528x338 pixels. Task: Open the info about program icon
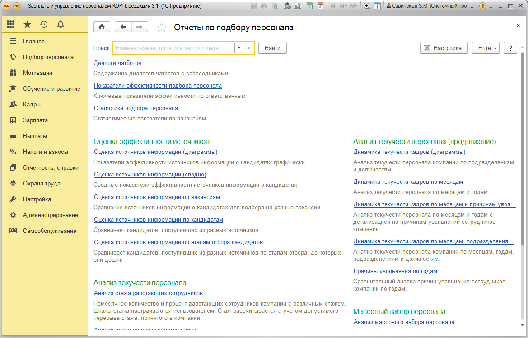coord(482,6)
